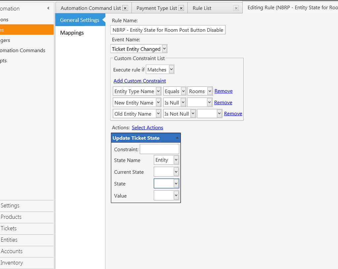Open the State Name dropdown showing Entity
The width and height of the screenshot is (338, 269).
coord(176,160)
